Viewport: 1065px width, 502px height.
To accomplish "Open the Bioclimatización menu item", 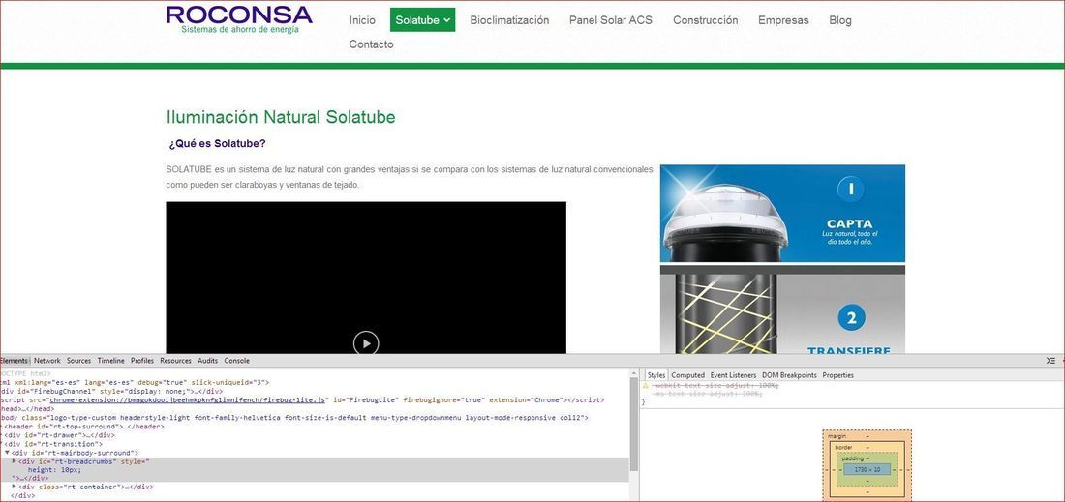I will (x=509, y=20).
